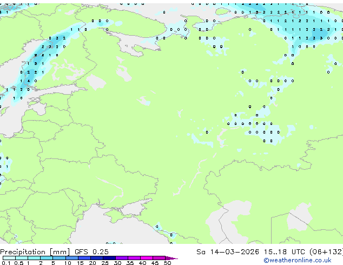Click the 'GFS' model label

click(81, 252)
